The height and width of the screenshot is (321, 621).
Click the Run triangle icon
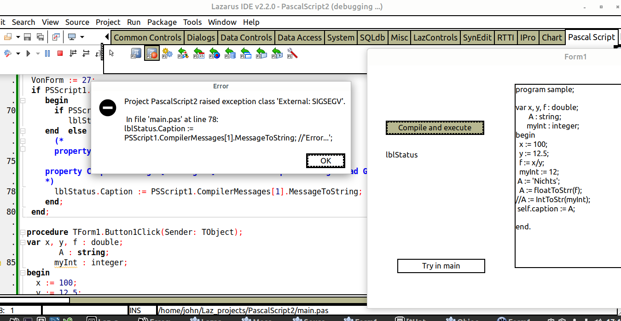29,53
